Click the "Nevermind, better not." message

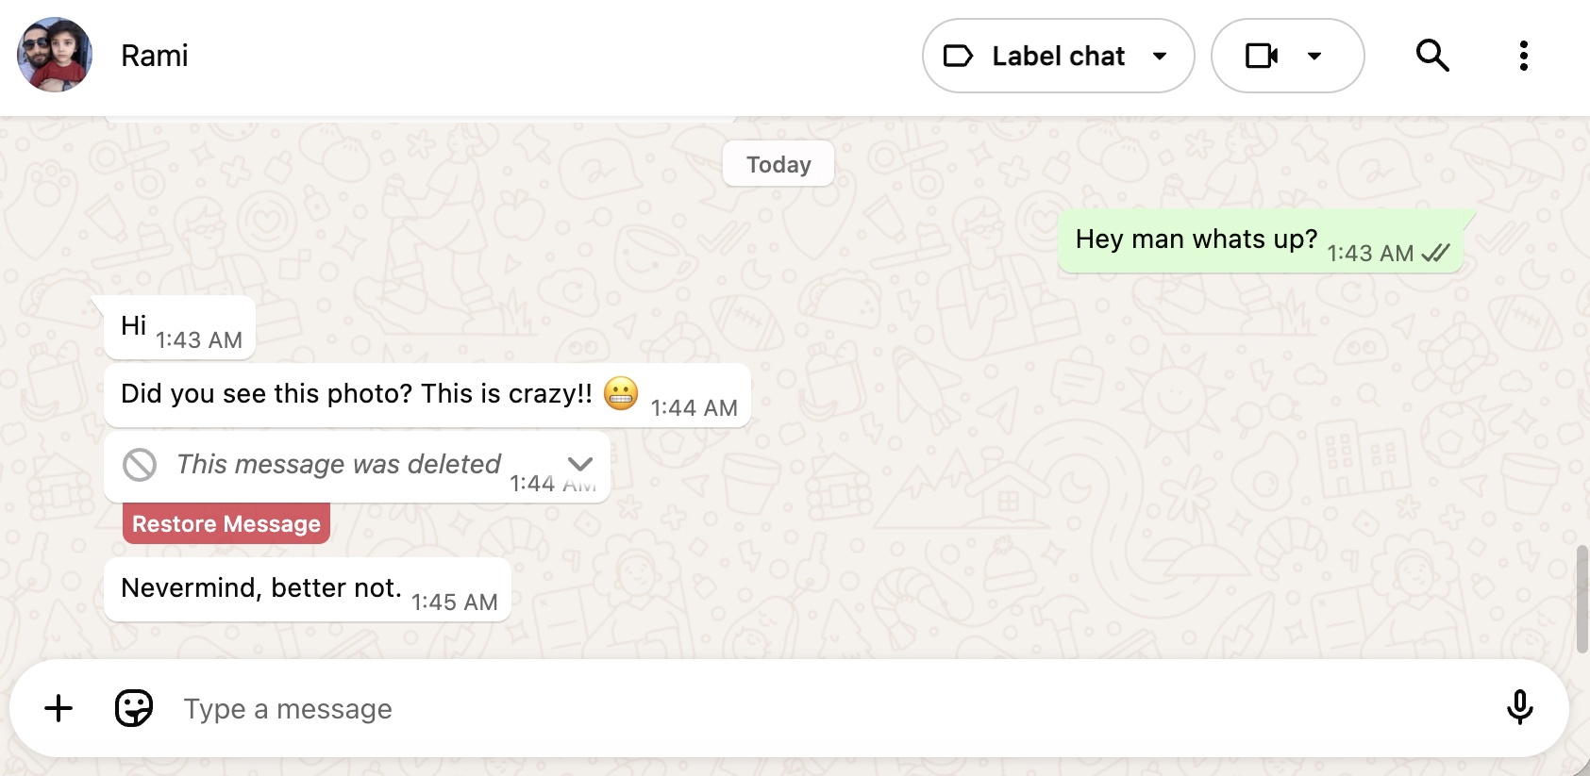click(x=261, y=588)
